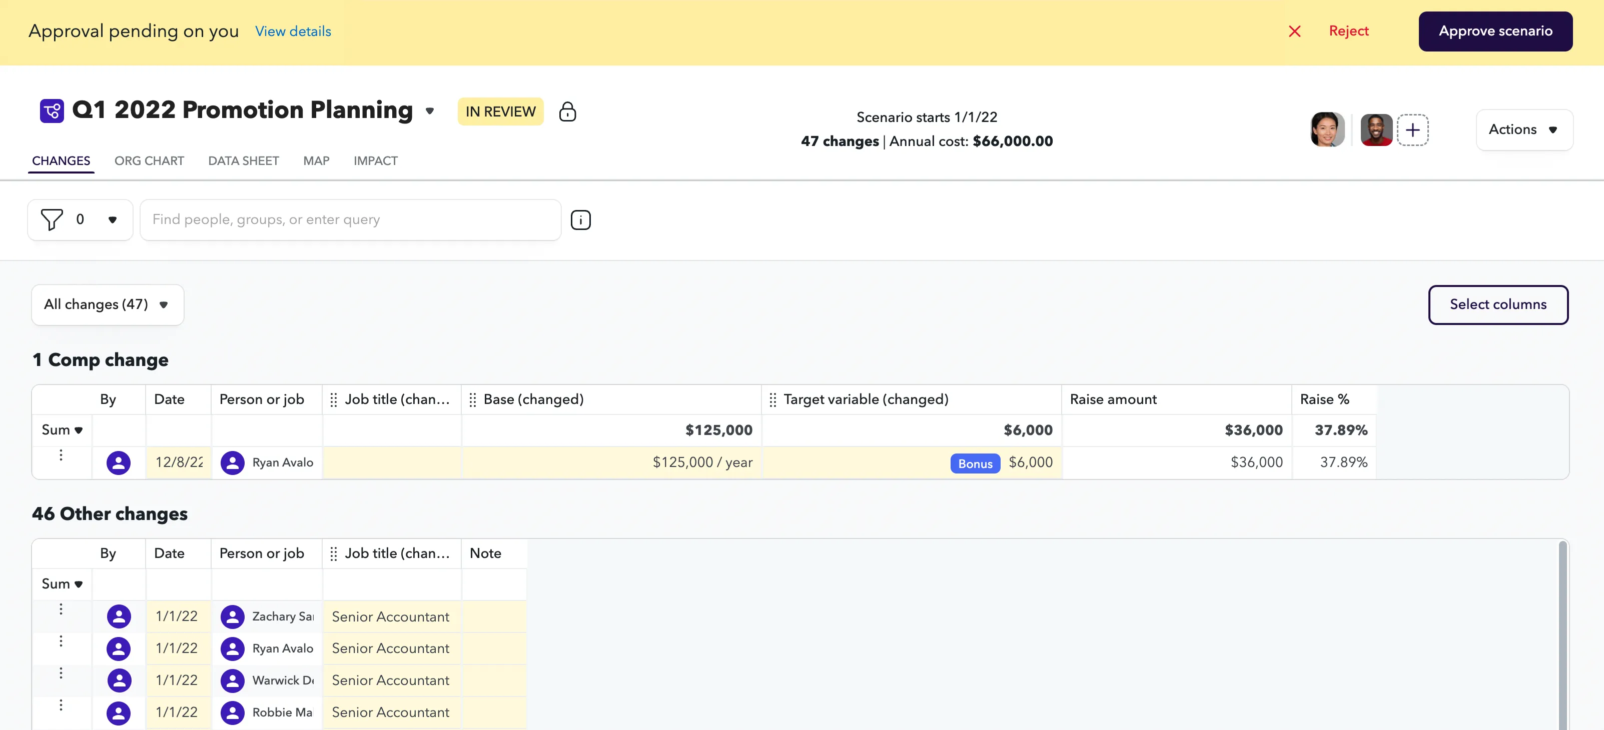The height and width of the screenshot is (730, 1604).
Task: Open the man collaborator avatar
Action: (x=1376, y=129)
